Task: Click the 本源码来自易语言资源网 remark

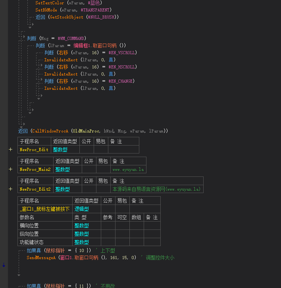Action: (156, 189)
